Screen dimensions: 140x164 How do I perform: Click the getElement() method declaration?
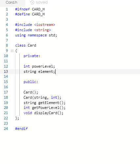[x=44, y=103]
